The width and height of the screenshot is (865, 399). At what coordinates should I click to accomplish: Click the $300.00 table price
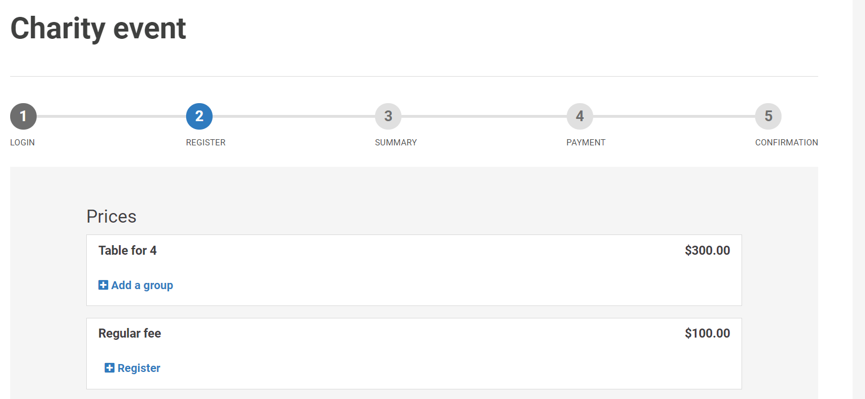(x=707, y=250)
